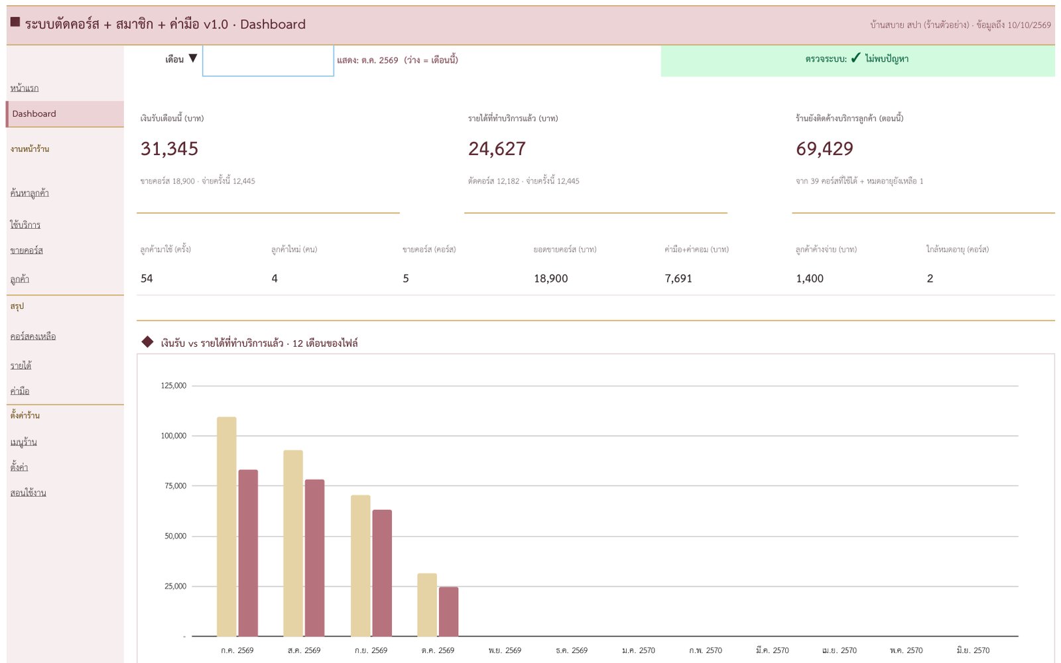Image resolution: width=1061 pixels, height=663 pixels.
Task: Click the tan bar for ต.ค. 2569
Action: (x=427, y=605)
